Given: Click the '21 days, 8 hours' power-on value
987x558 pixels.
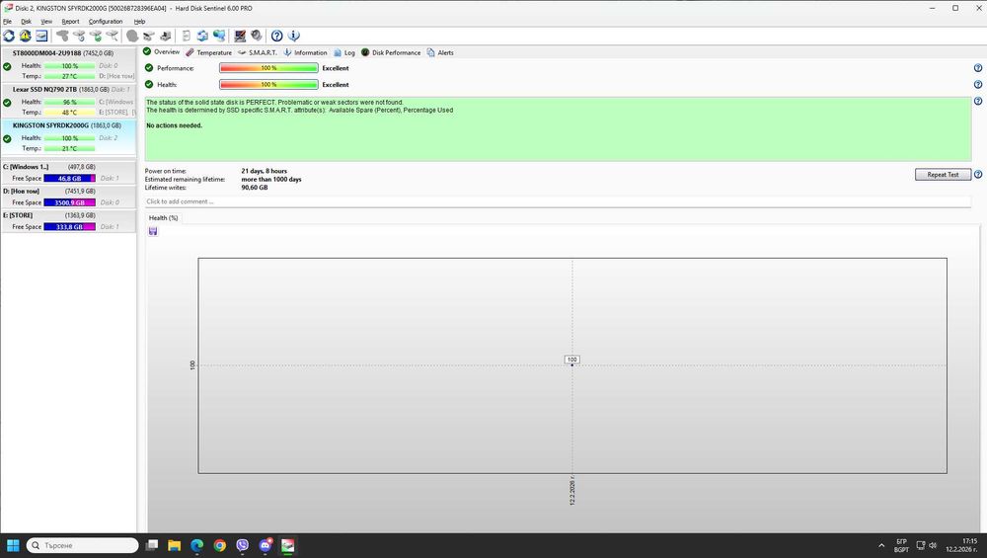Looking at the screenshot, I should [x=264, y=171].
